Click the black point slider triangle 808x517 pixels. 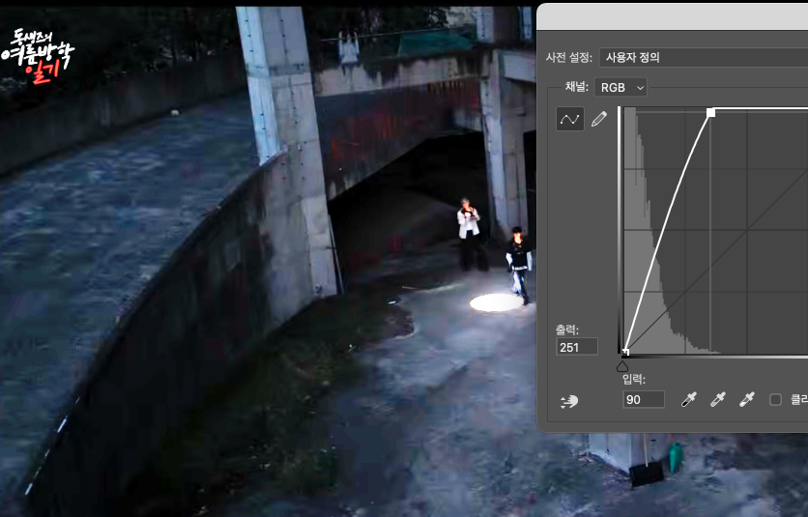pos(622,366)
